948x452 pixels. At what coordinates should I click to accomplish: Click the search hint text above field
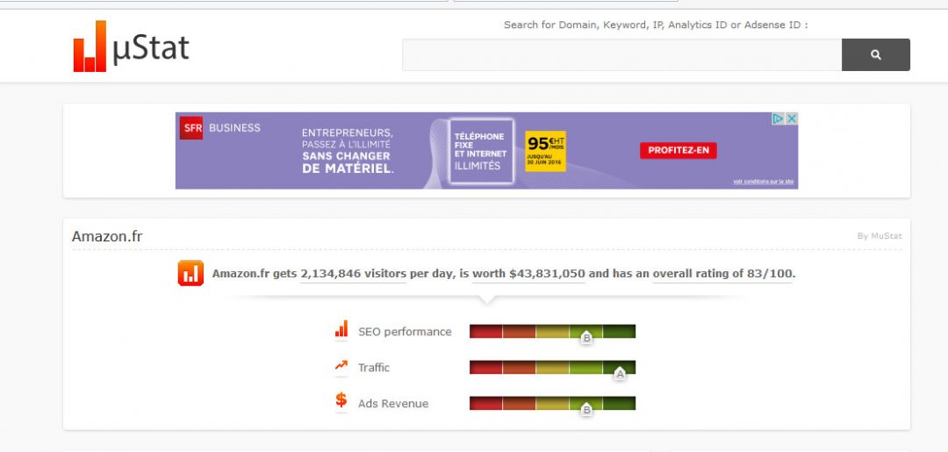point(656,25)
